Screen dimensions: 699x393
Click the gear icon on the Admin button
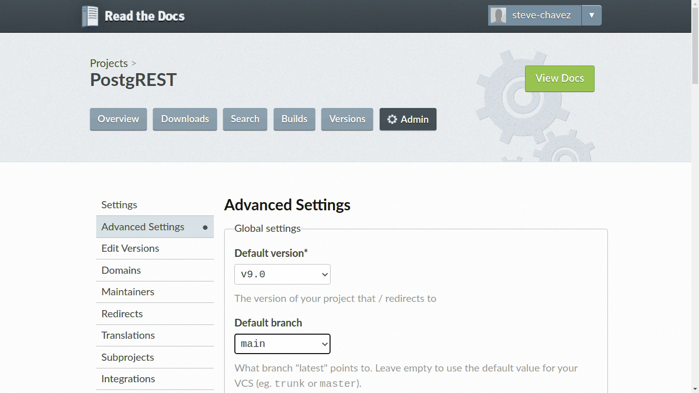[392, 119]
